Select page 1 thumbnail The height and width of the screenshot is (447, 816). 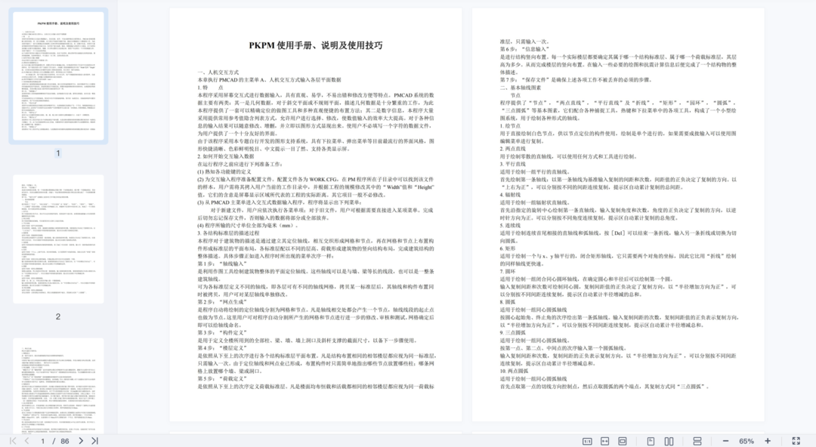point(58,76)
